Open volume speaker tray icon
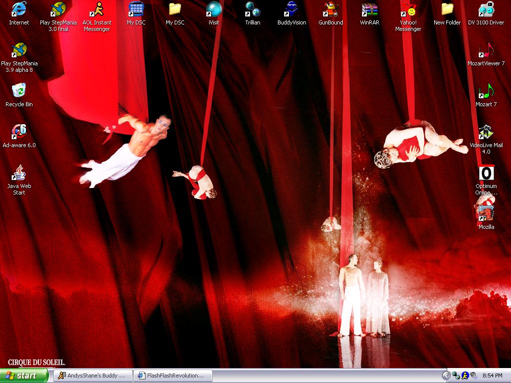 (473, 376)
